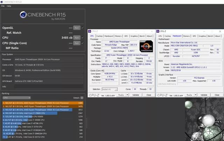Open the Memory tab in left CPU-Z window
This screenshot has width=224, height=141.
pos(118,36)
